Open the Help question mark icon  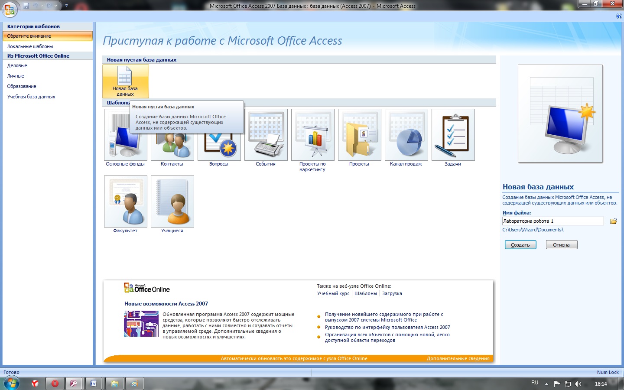(x=619, y=16)
